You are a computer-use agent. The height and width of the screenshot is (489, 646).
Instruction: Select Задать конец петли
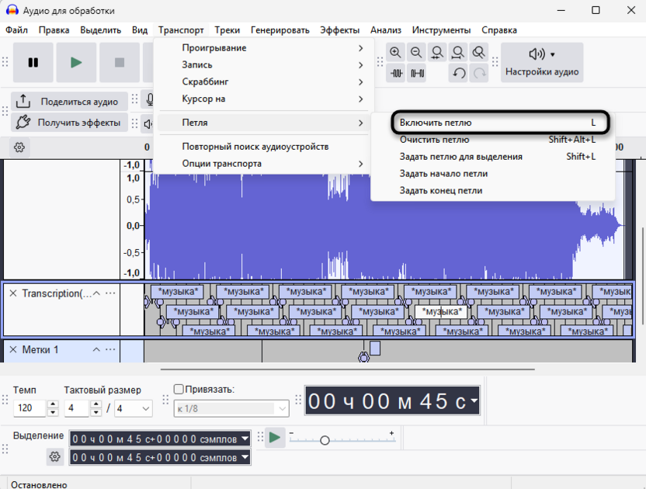(497, 190)
